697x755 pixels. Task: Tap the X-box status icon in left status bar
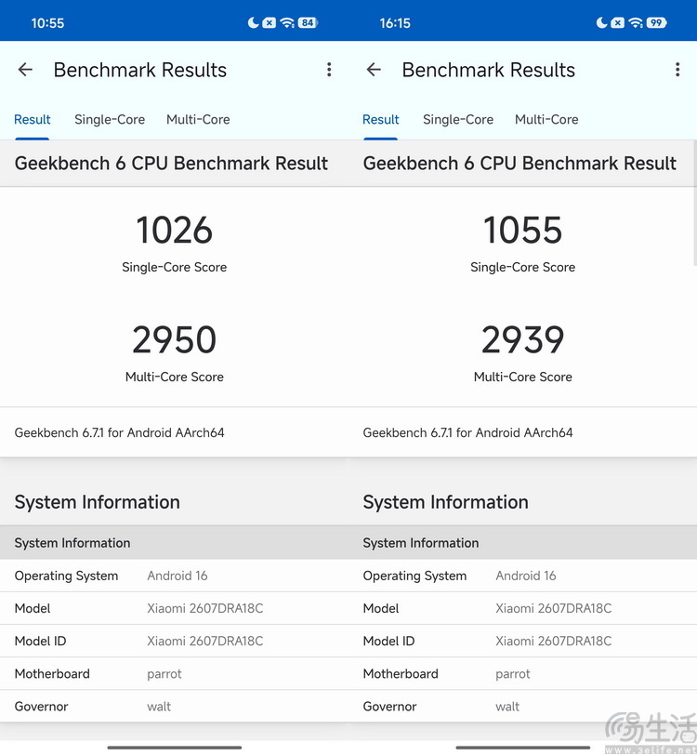(x=270, y=22)
